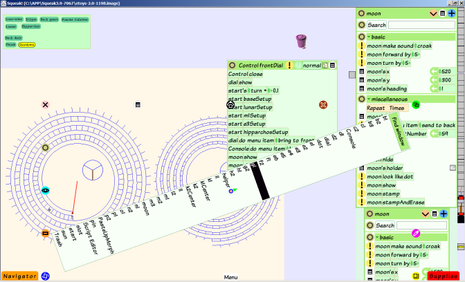Viewport: 465px width, 282px height.
Task: Select Script Editor in the rotated window list
Action: [x=91, y=238]
